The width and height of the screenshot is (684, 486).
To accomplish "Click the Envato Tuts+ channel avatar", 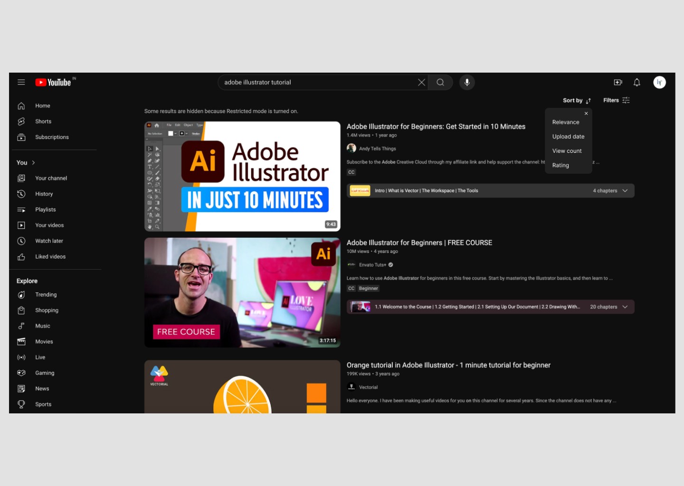I will click(351, 264).
